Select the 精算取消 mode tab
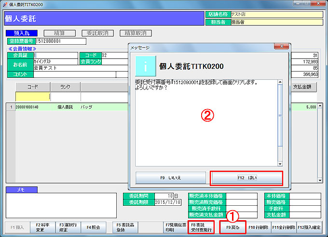Screen dimensions: 328x237 tap(136, 33)
